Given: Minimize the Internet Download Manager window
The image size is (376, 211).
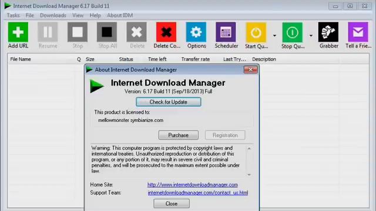Looking at the screenshot, I should point(335,6).
